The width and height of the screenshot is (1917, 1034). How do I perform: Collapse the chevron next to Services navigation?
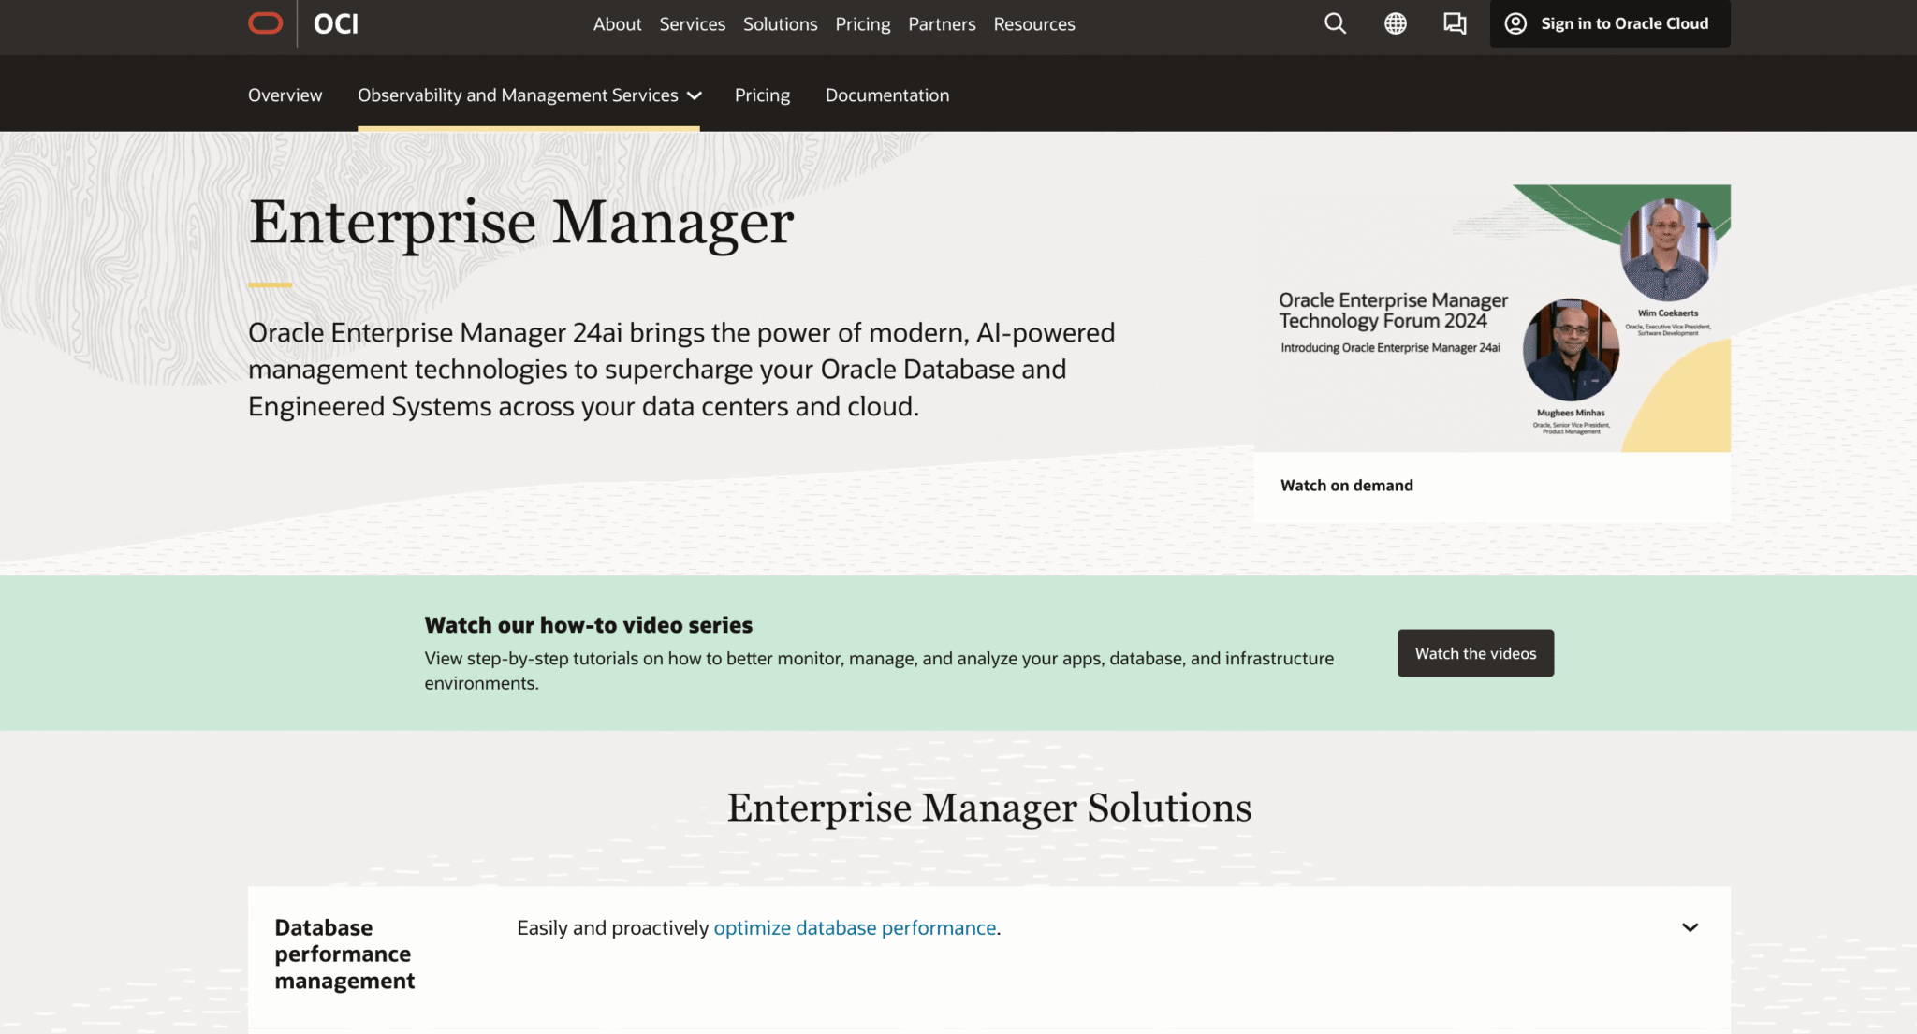click(694, 95)
